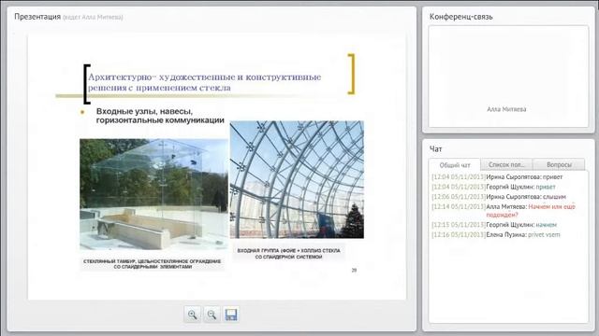Select the glass dome photo on slide

297,179
